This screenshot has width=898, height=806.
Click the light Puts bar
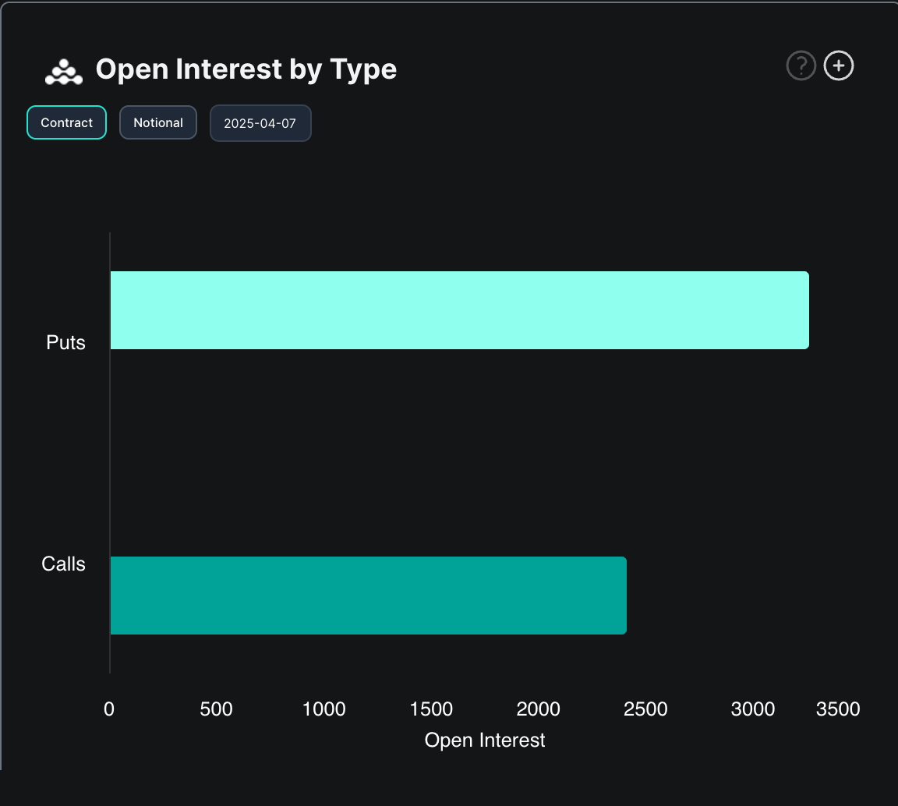pyautogui.click(x=459, y=310)
